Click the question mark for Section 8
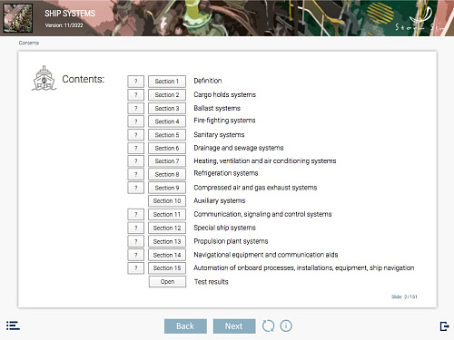Image resolution: width=454 pixels, height=340 pixels. click(x=135, y=174)
